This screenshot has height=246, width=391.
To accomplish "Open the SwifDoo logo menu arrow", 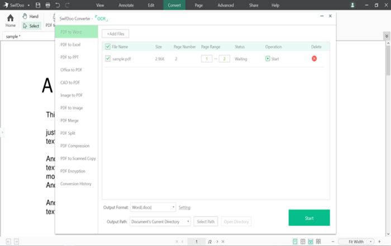I will tap(28, 5).
